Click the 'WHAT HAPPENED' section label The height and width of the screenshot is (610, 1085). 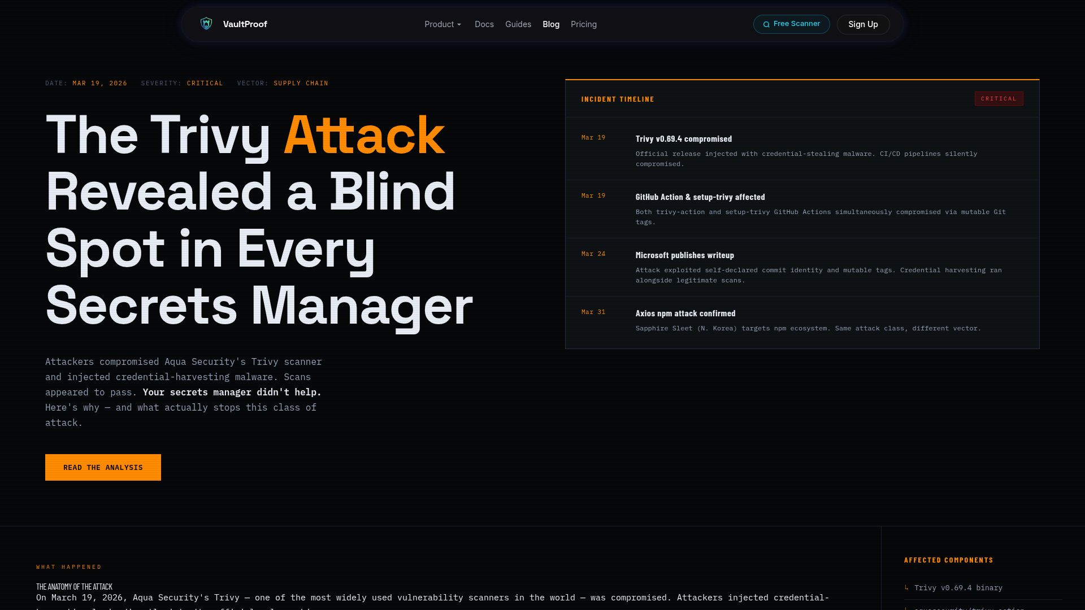pyautogui.click(x=69, y=567)
